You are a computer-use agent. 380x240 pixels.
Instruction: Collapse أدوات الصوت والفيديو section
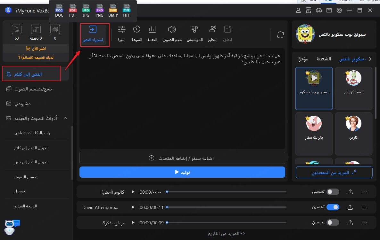pos(65,118)
